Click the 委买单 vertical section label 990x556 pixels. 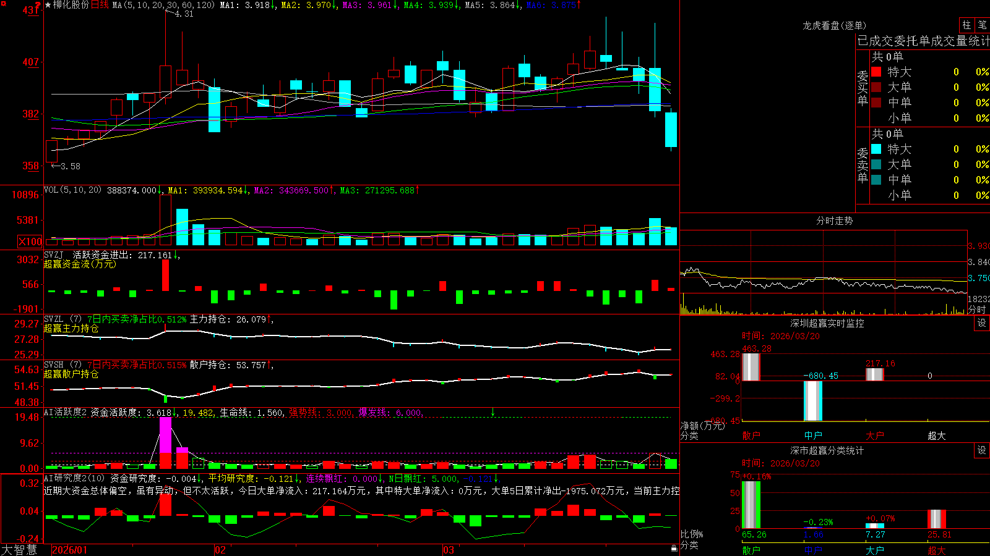[863, 88]
